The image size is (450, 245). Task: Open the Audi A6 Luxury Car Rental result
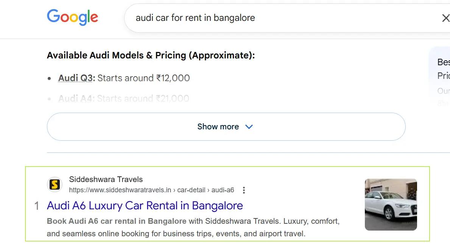145,206
